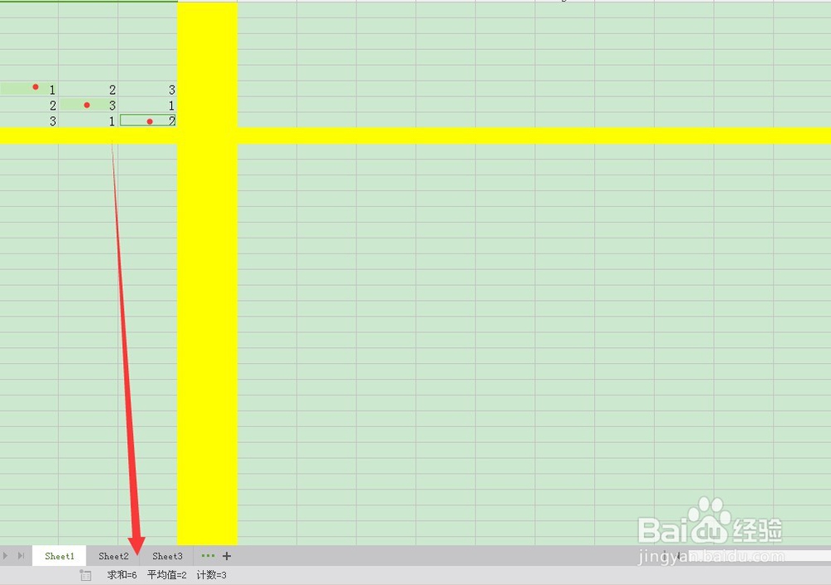Open the Sheet2 worksheet tab
Image resolution: width=831 pixels, height=585 pixels.
[x=113, y=556]
